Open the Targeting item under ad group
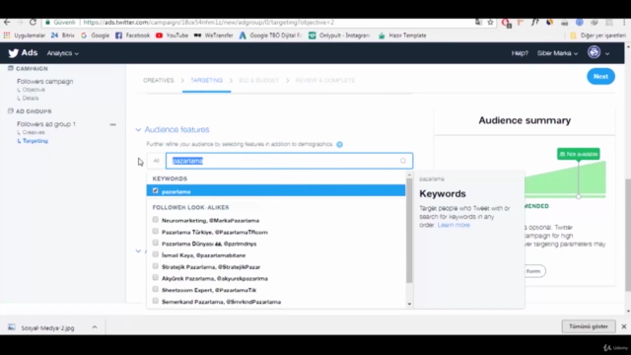 pyautogui.click(x=35, y=141)
